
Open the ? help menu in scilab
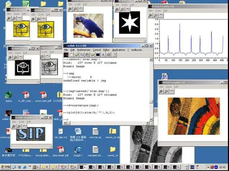pos(128,50)
